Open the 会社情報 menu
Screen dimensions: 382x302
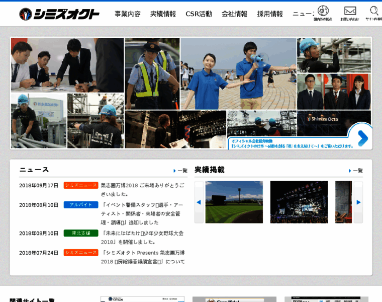tap(234, 14)
